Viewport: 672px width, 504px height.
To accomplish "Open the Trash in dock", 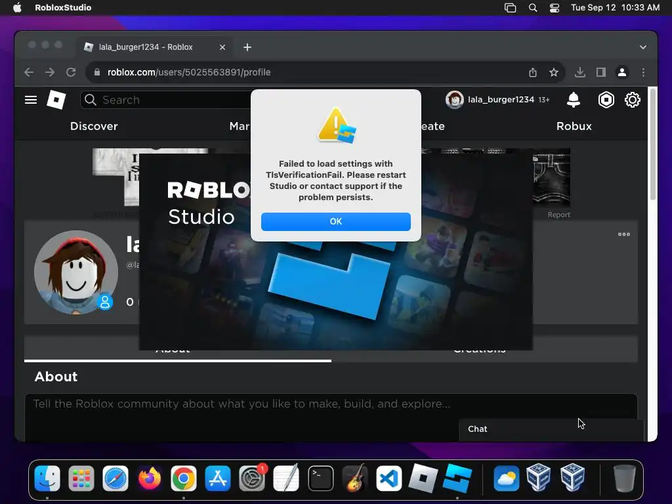I will coord(625,478).
